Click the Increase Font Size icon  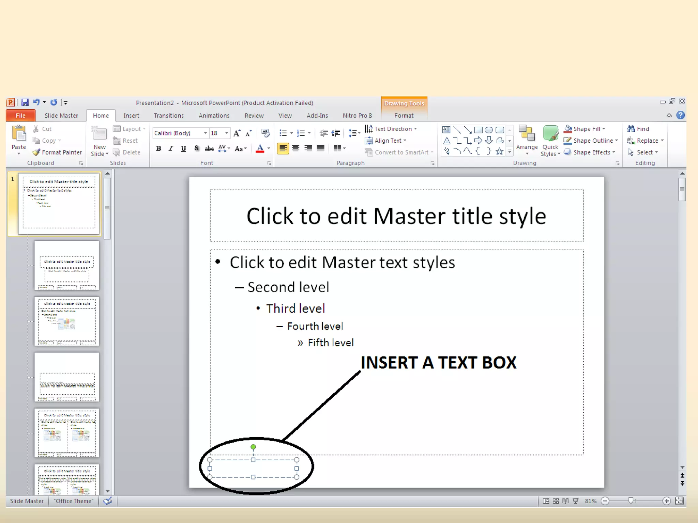tap(237, 133)
